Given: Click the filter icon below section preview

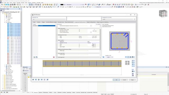Looking at the screenshot, I should 126,57.
